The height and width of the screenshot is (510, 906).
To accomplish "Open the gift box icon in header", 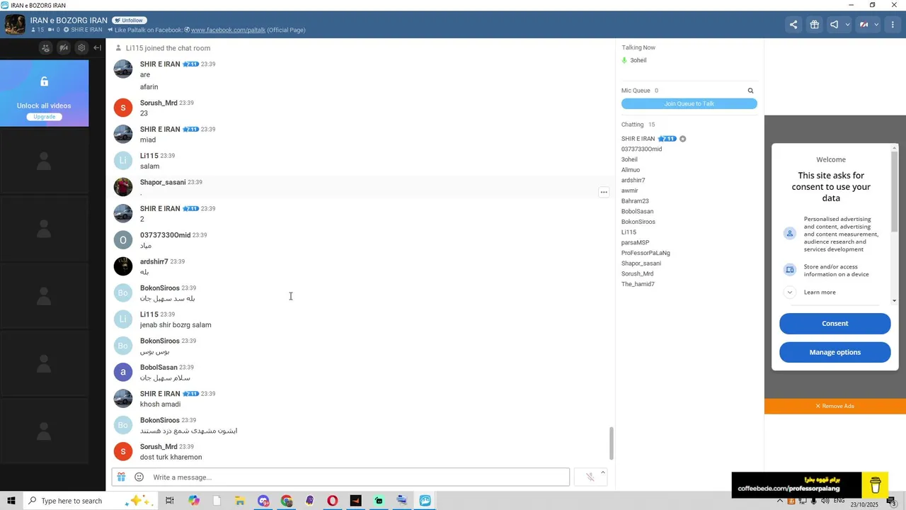I will click(815, 25).
